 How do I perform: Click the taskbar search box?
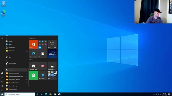tap(20, 94)
